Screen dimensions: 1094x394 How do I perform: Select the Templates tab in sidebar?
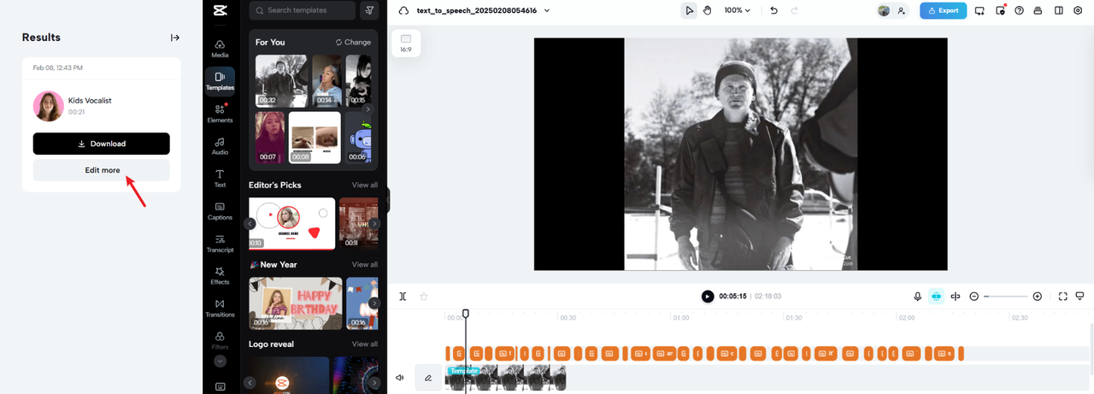coord(220,81)
